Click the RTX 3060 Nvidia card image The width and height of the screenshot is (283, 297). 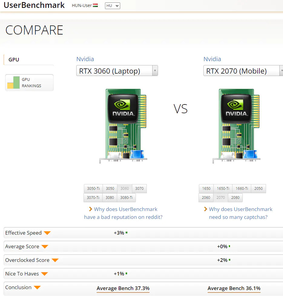point(123,126)
